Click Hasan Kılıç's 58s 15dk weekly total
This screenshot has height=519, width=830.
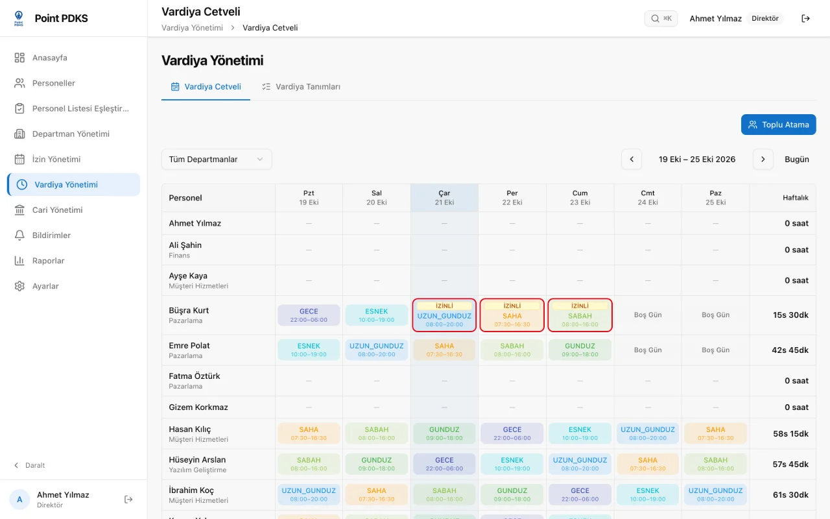click(790, 434)
